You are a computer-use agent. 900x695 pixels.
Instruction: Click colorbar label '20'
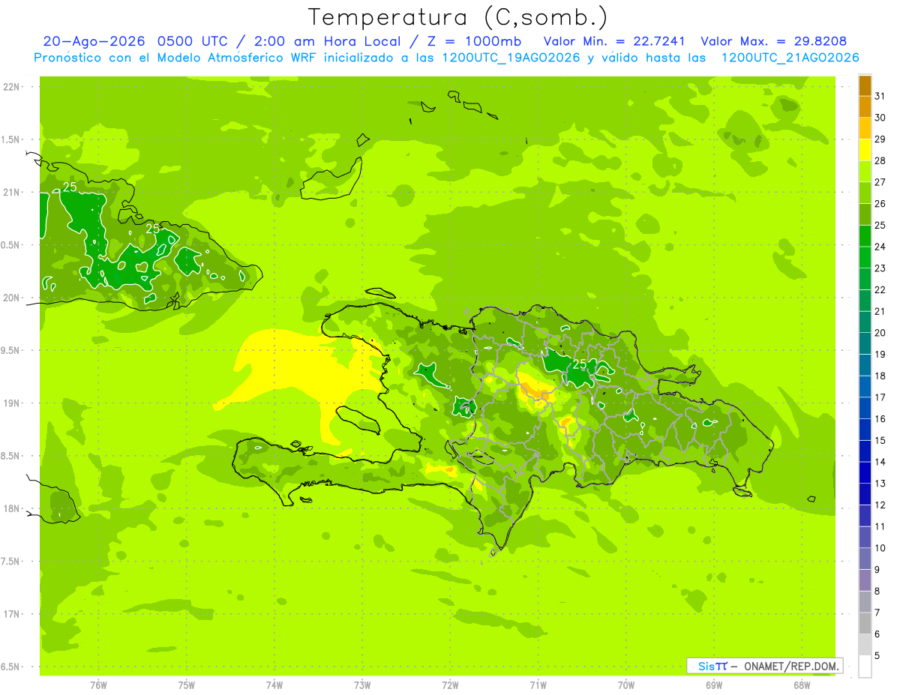[880, 332]
